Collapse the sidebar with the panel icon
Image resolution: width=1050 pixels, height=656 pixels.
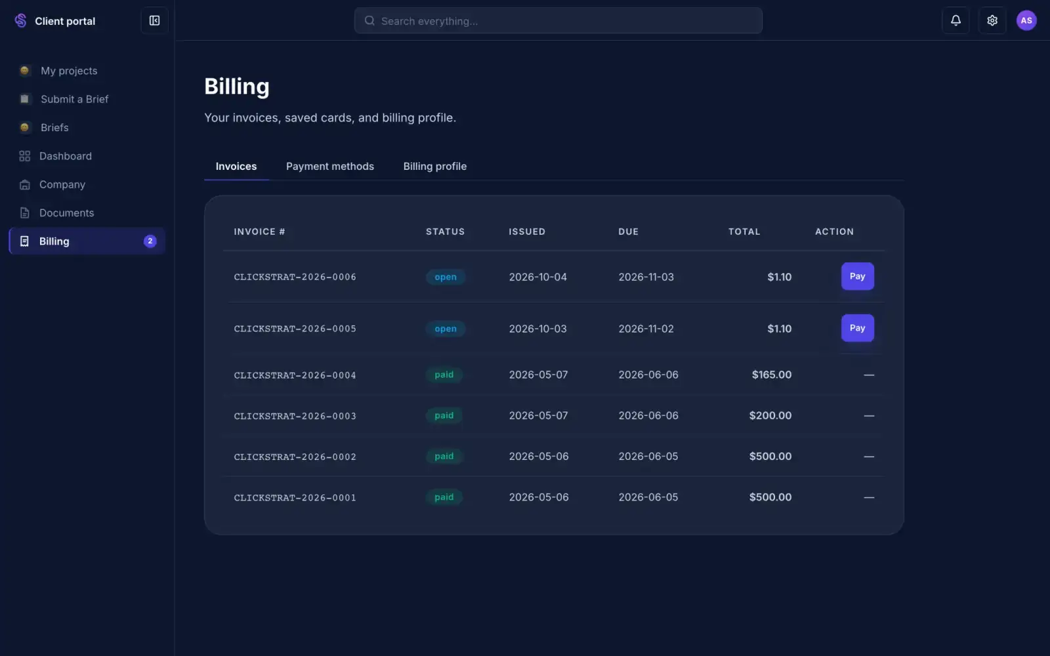tap(154, 21)
